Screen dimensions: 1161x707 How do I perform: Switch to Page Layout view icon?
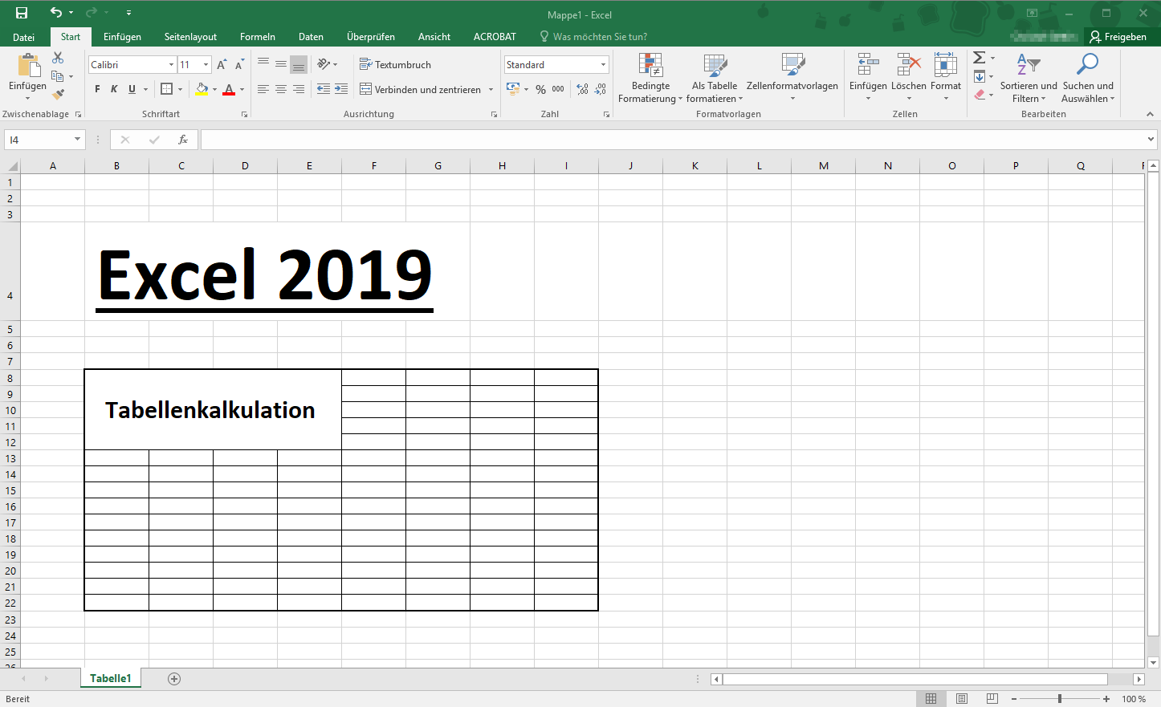coord(962,699)
